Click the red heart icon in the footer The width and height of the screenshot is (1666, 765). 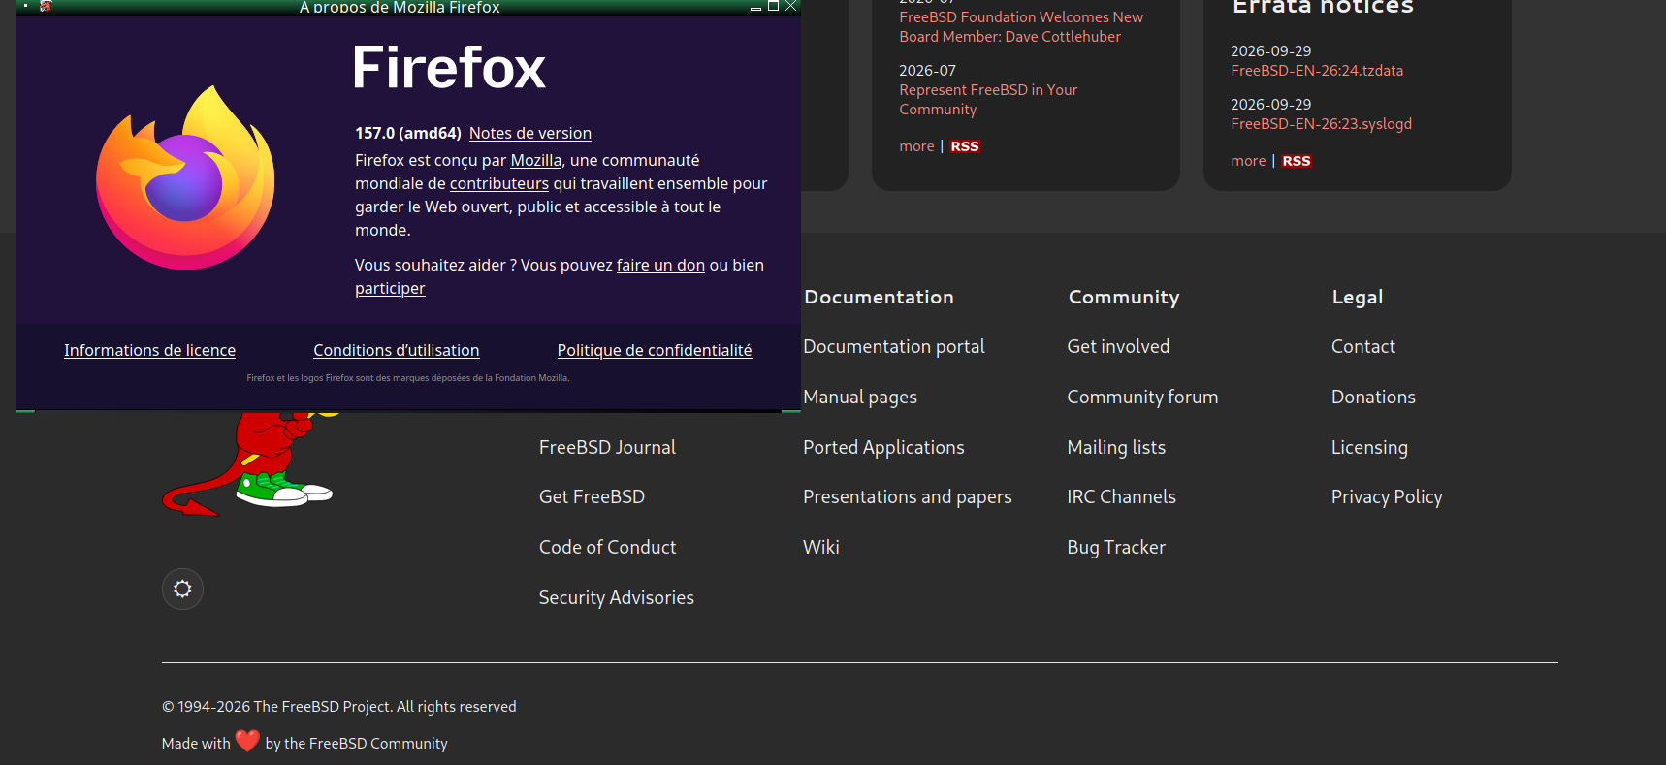coord(248,741)
